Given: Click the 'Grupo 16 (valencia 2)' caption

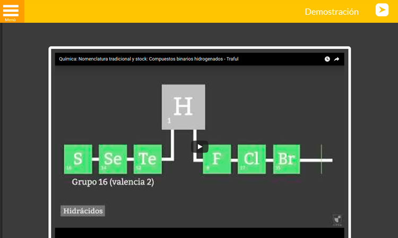Looking at the screenshot, I should (x=113, y=182).
